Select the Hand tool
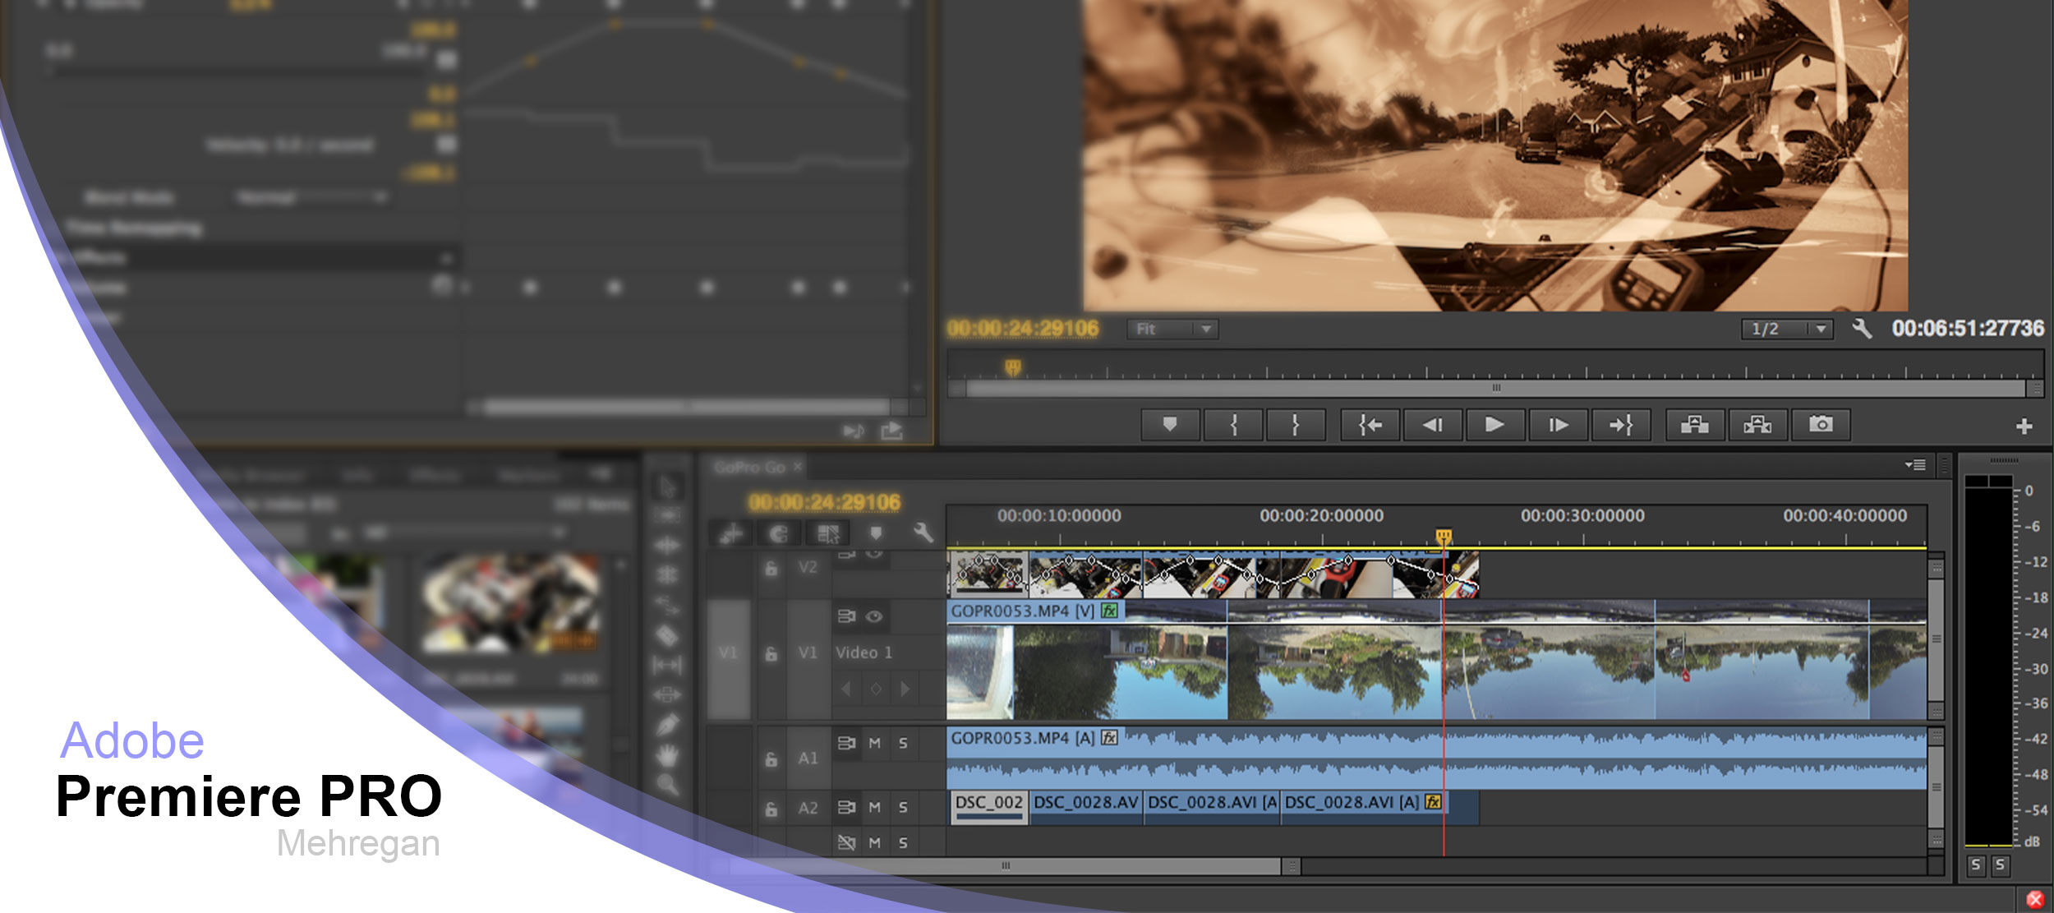 [667, 754]
